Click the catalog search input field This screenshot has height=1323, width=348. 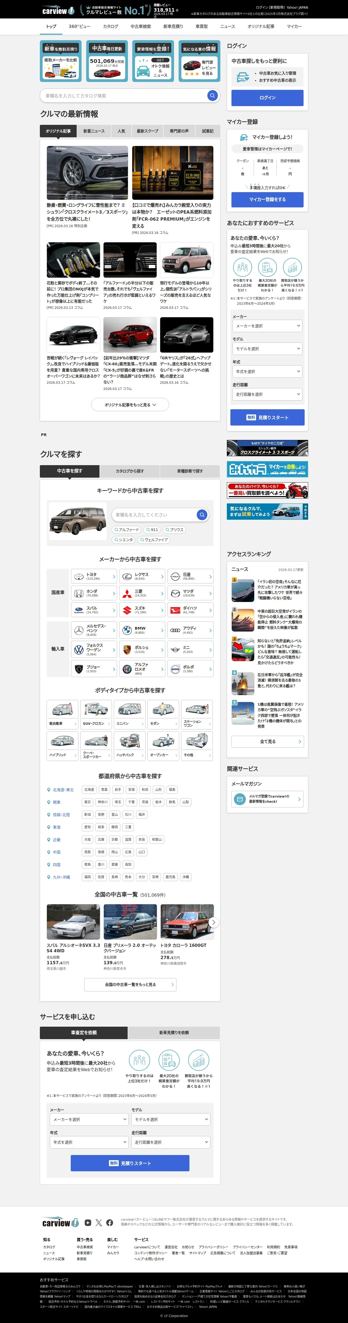tap(123, 96)
